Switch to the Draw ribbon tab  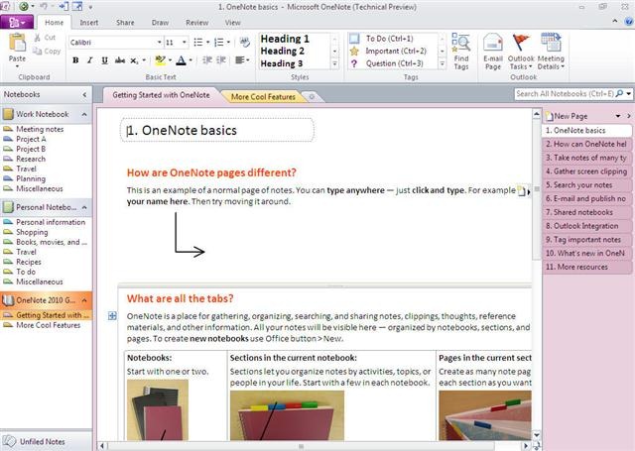(x=160, y=23)
